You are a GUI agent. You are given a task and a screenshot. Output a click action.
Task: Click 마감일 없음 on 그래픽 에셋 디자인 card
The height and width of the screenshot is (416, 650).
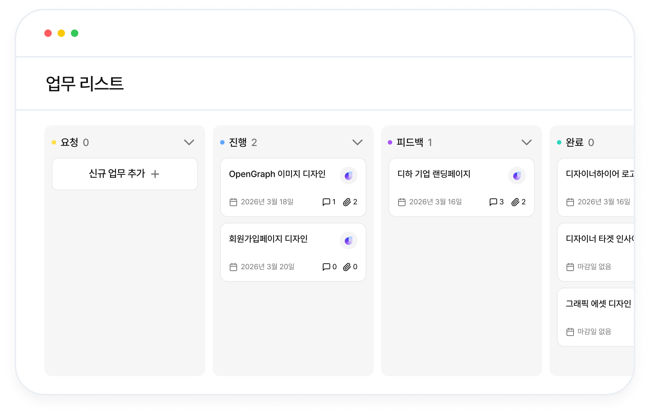(x=594, y=332)
